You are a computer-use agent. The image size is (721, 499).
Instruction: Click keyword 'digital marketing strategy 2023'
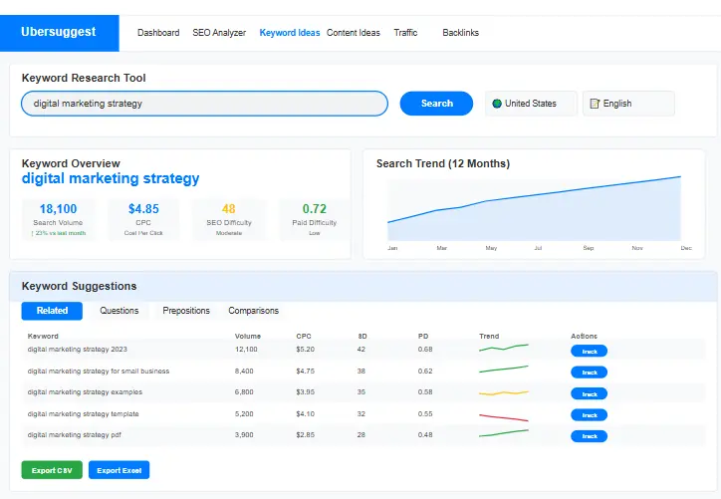[78, 350]
